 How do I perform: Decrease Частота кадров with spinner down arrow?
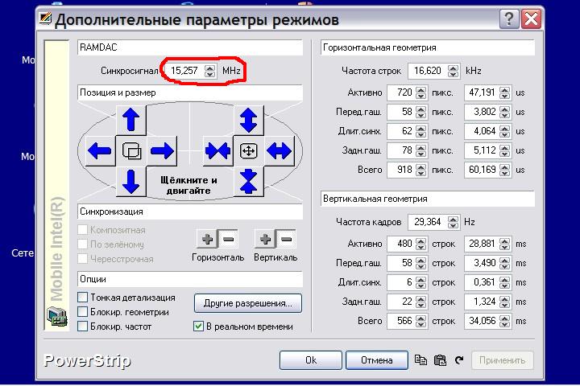click(453, 225)
